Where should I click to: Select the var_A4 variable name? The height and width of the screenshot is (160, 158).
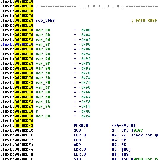point(43,35)
